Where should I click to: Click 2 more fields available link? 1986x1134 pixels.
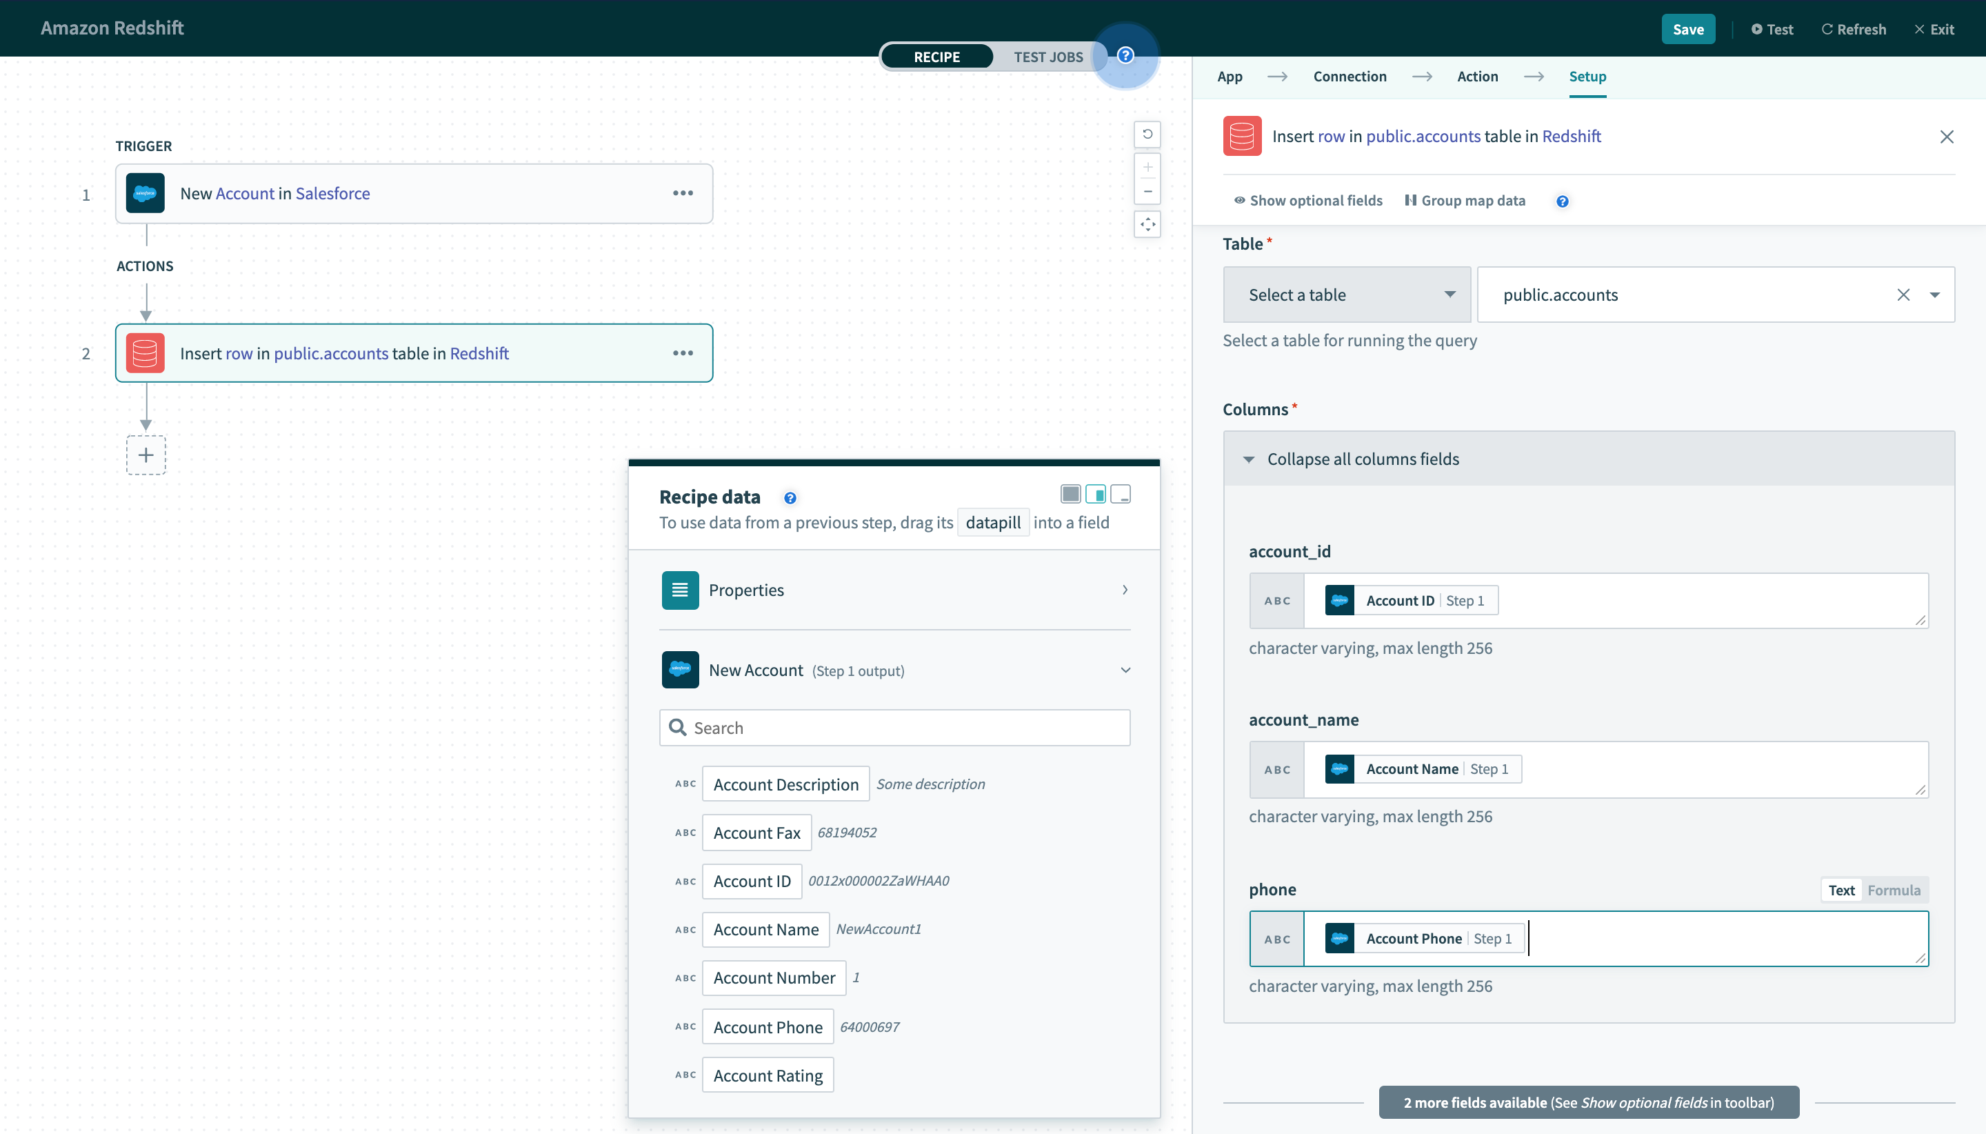[1587, 1102]
